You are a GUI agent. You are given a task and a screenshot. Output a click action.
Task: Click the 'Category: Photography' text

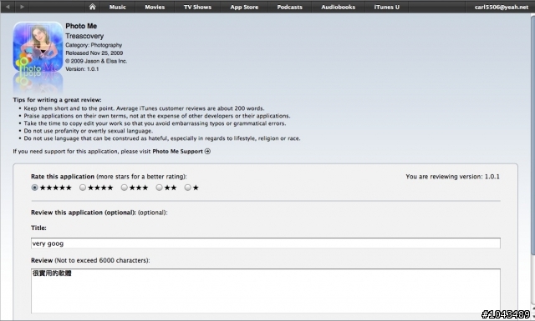point(94,45)
